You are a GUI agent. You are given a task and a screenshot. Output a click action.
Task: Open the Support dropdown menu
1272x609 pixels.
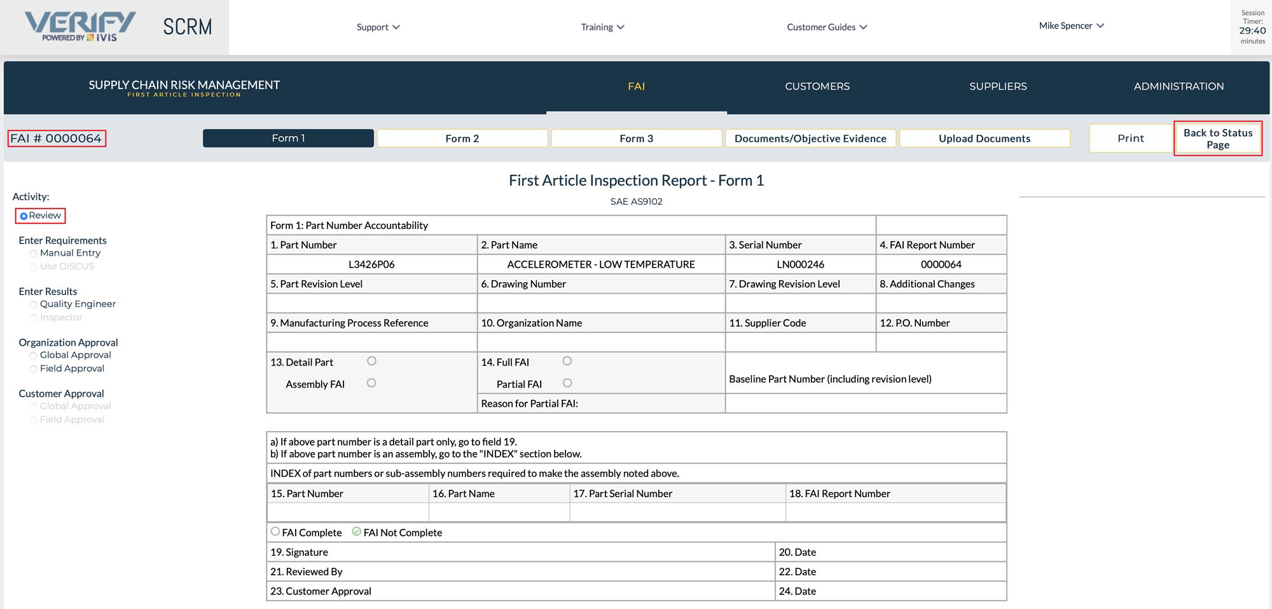pyautogui.click(x=378, y=27)
